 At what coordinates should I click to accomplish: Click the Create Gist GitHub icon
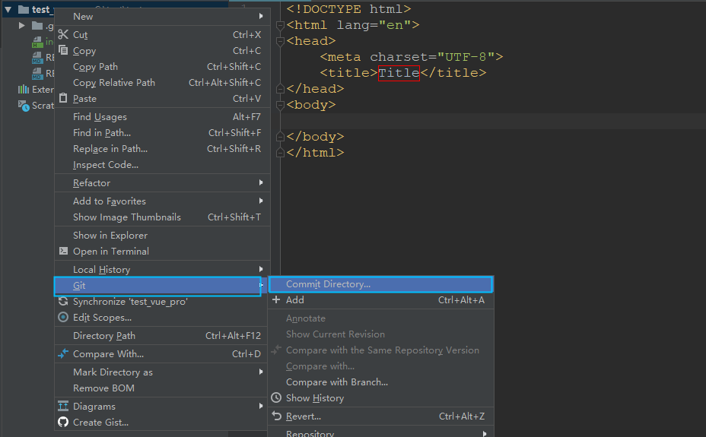63,423
